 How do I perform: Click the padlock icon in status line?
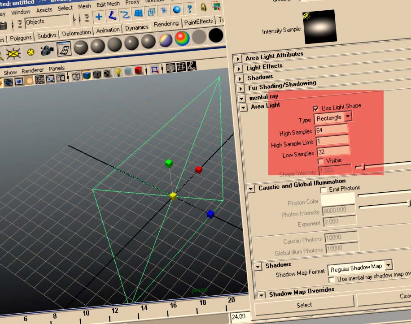(203, 7)
